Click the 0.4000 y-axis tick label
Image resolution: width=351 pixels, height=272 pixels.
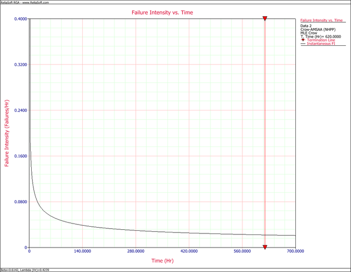[20, 19]
